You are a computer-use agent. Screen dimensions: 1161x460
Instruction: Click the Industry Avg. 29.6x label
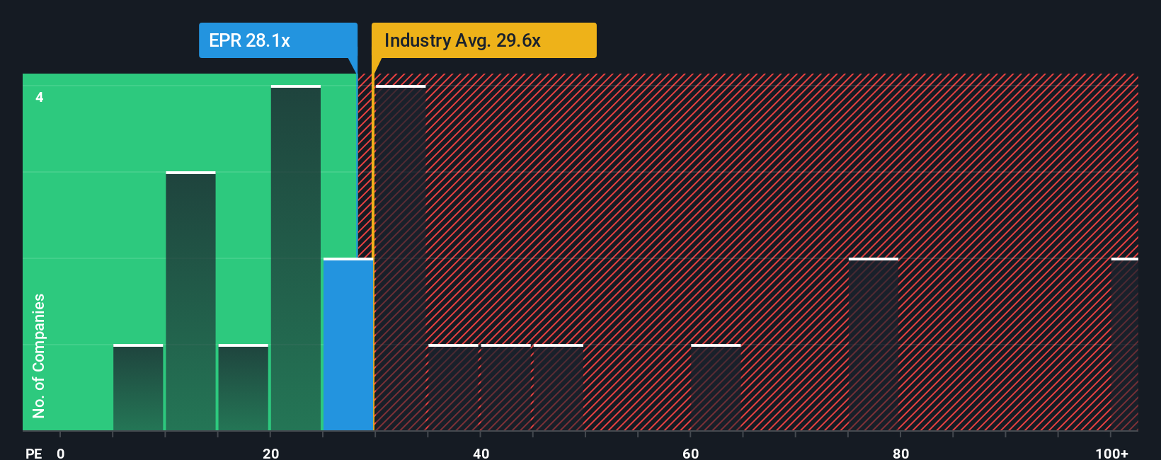tap(484, 40)
